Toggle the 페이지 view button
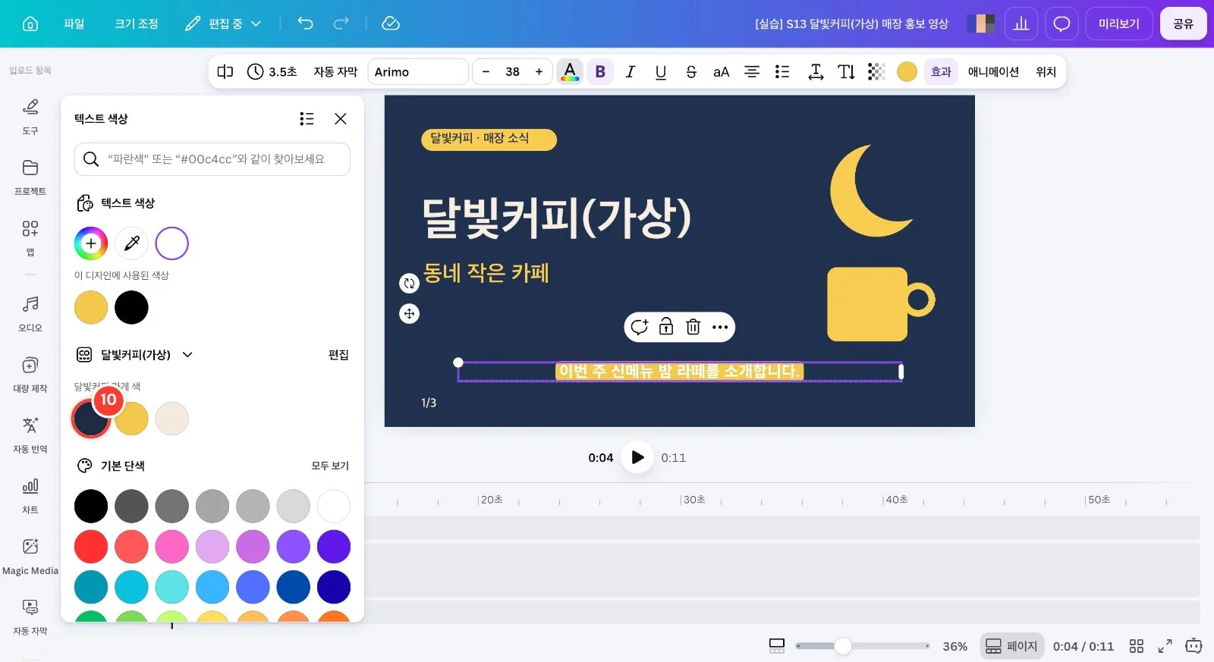 click(x=1011, y=646)
